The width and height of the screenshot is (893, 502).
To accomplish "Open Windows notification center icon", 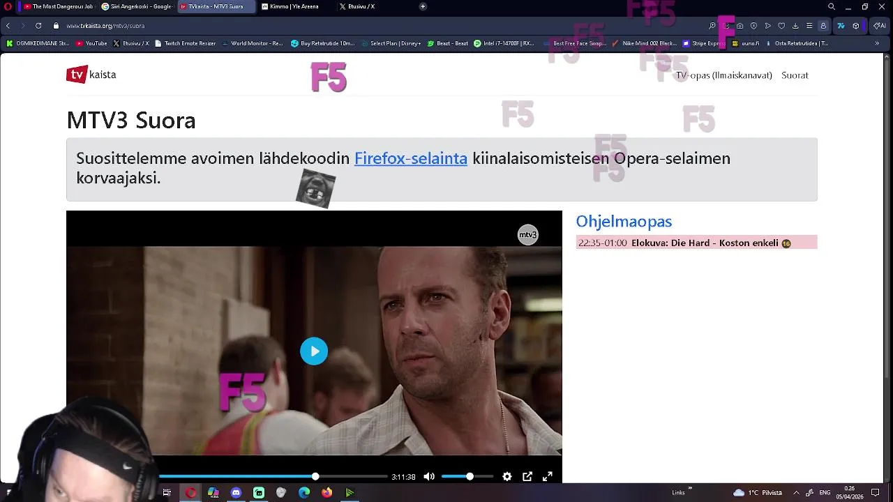I will click(x=875, y=493).
